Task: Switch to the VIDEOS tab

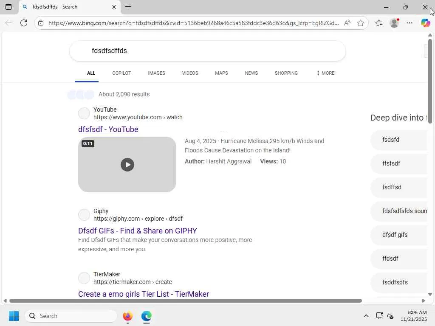Action: [x=190, y=73]
